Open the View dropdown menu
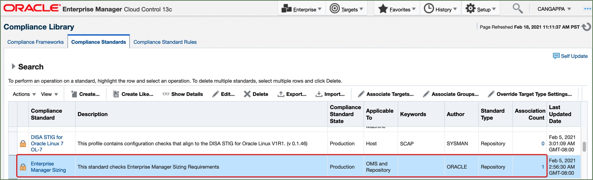 click(49, 94)
